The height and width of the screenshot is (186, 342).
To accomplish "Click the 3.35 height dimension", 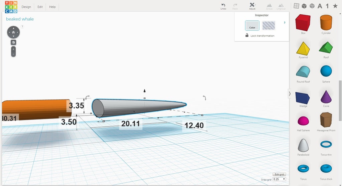I will (76, 105).
